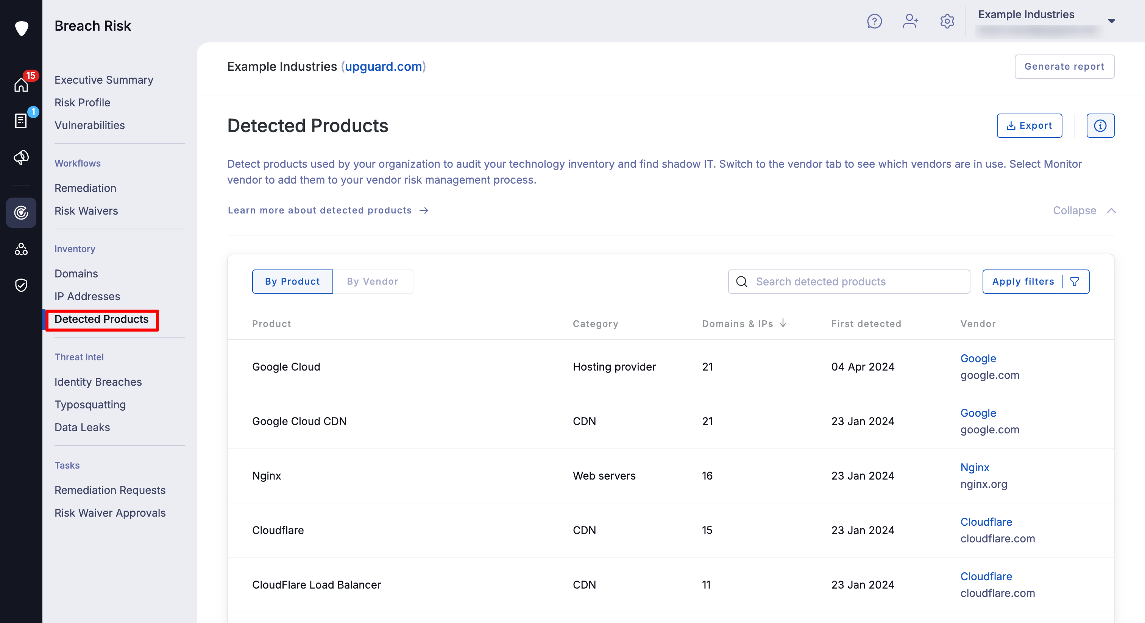Viewport: 1145px width, 623px height.
Task: Select the Nginx product name
Action: click(267, 476)
